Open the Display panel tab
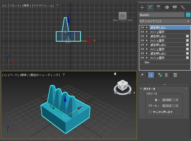 click(175, 7)
